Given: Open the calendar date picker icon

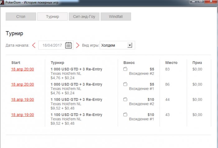Looking at the screenshot, I should point(69,45).
